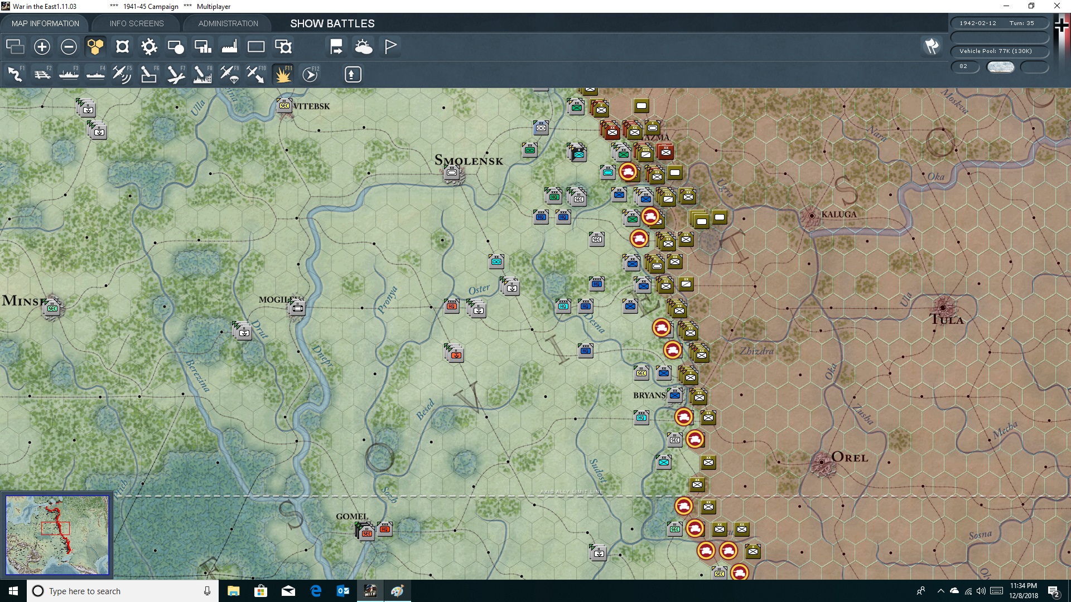Click the gear cog map option icon
Viewport: 1071px width, 602px height.
coord(149,47)
